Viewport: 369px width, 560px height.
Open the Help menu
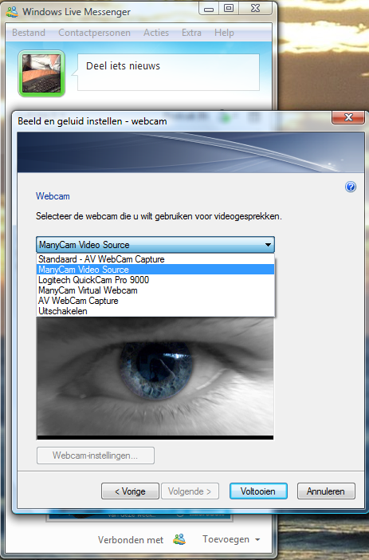pyautogui.click(x=224, y=33)
